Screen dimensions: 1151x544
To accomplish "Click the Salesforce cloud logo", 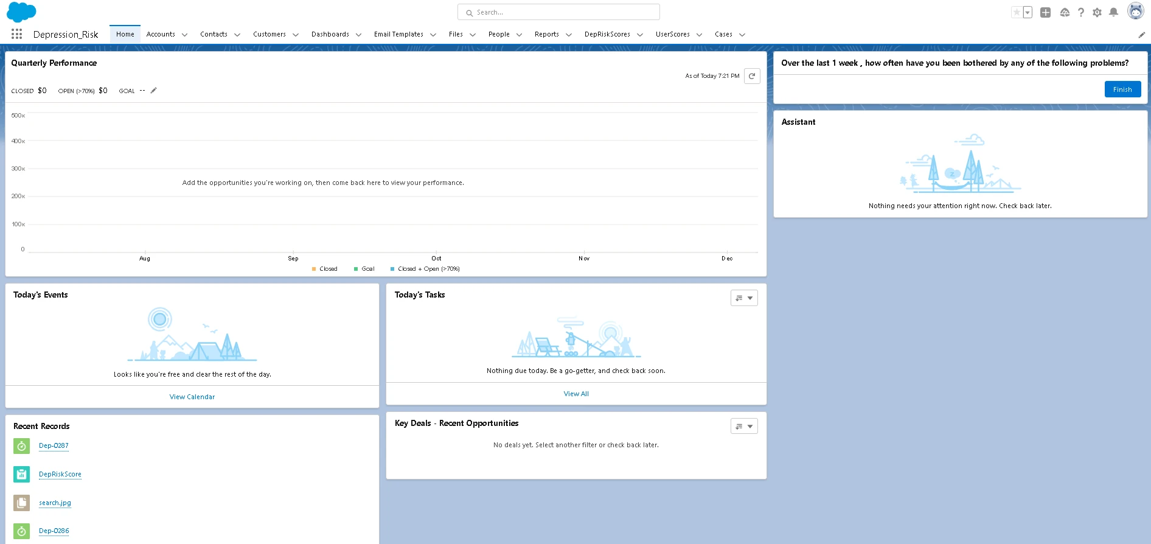I will click(x=21, y=12).
